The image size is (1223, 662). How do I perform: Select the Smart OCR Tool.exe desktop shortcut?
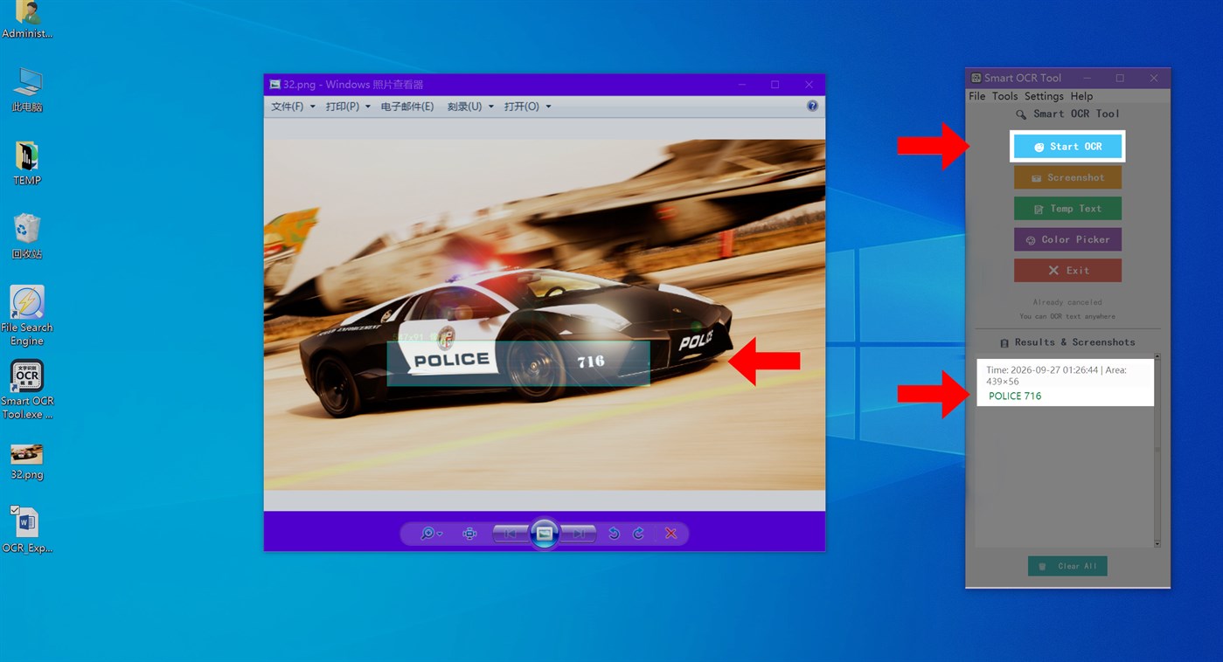click(27, 390)
